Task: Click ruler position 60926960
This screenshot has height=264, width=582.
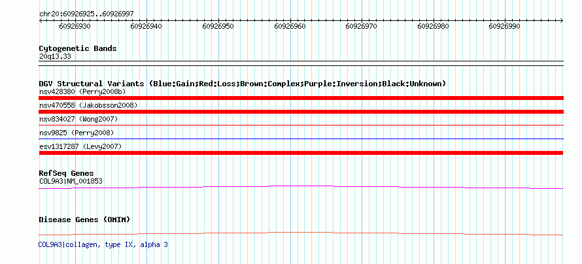Action: pos(290,26)
